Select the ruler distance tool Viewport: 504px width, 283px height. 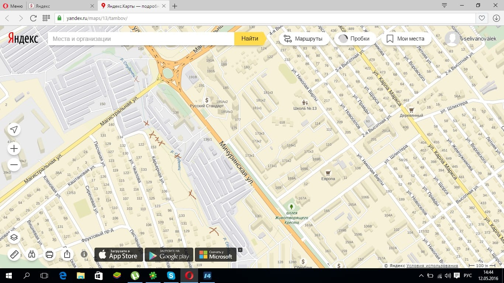(14, 254)
